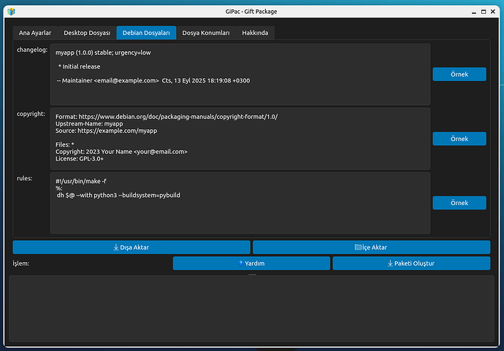Open the Desktop Dosyası tab

coord(87,33)
